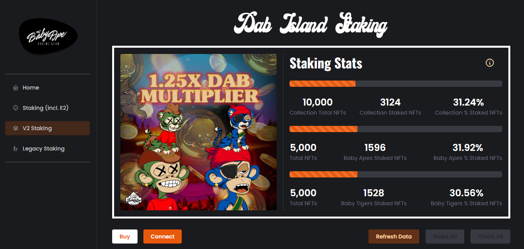Click the ape face icon beside Staking

coord(16,108)
